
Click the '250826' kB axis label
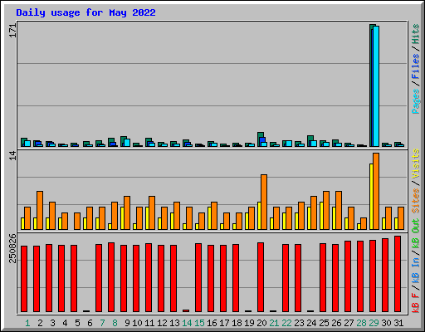12,248
